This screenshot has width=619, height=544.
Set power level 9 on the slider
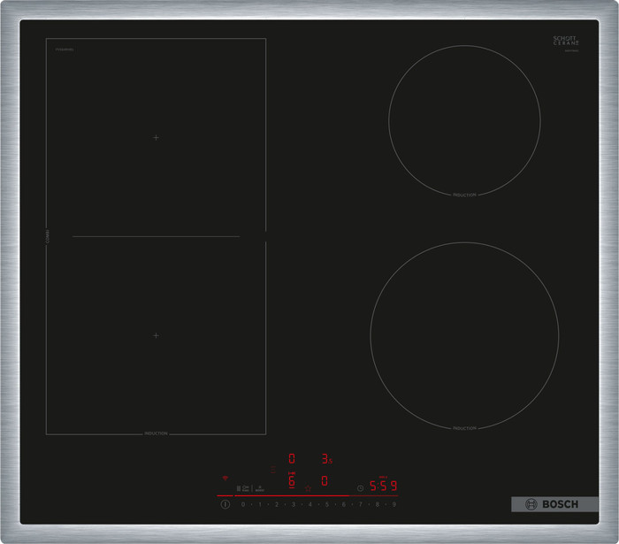click(x=394, y=504)
